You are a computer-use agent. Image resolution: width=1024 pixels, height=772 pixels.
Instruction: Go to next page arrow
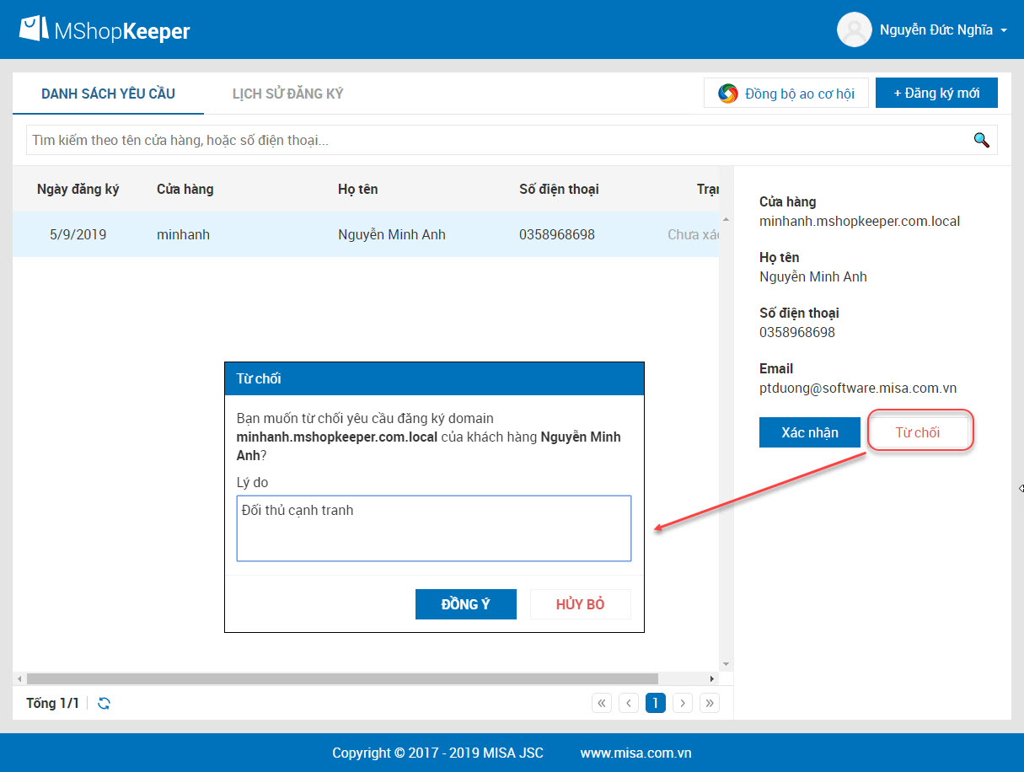click(x=683, y=703)
